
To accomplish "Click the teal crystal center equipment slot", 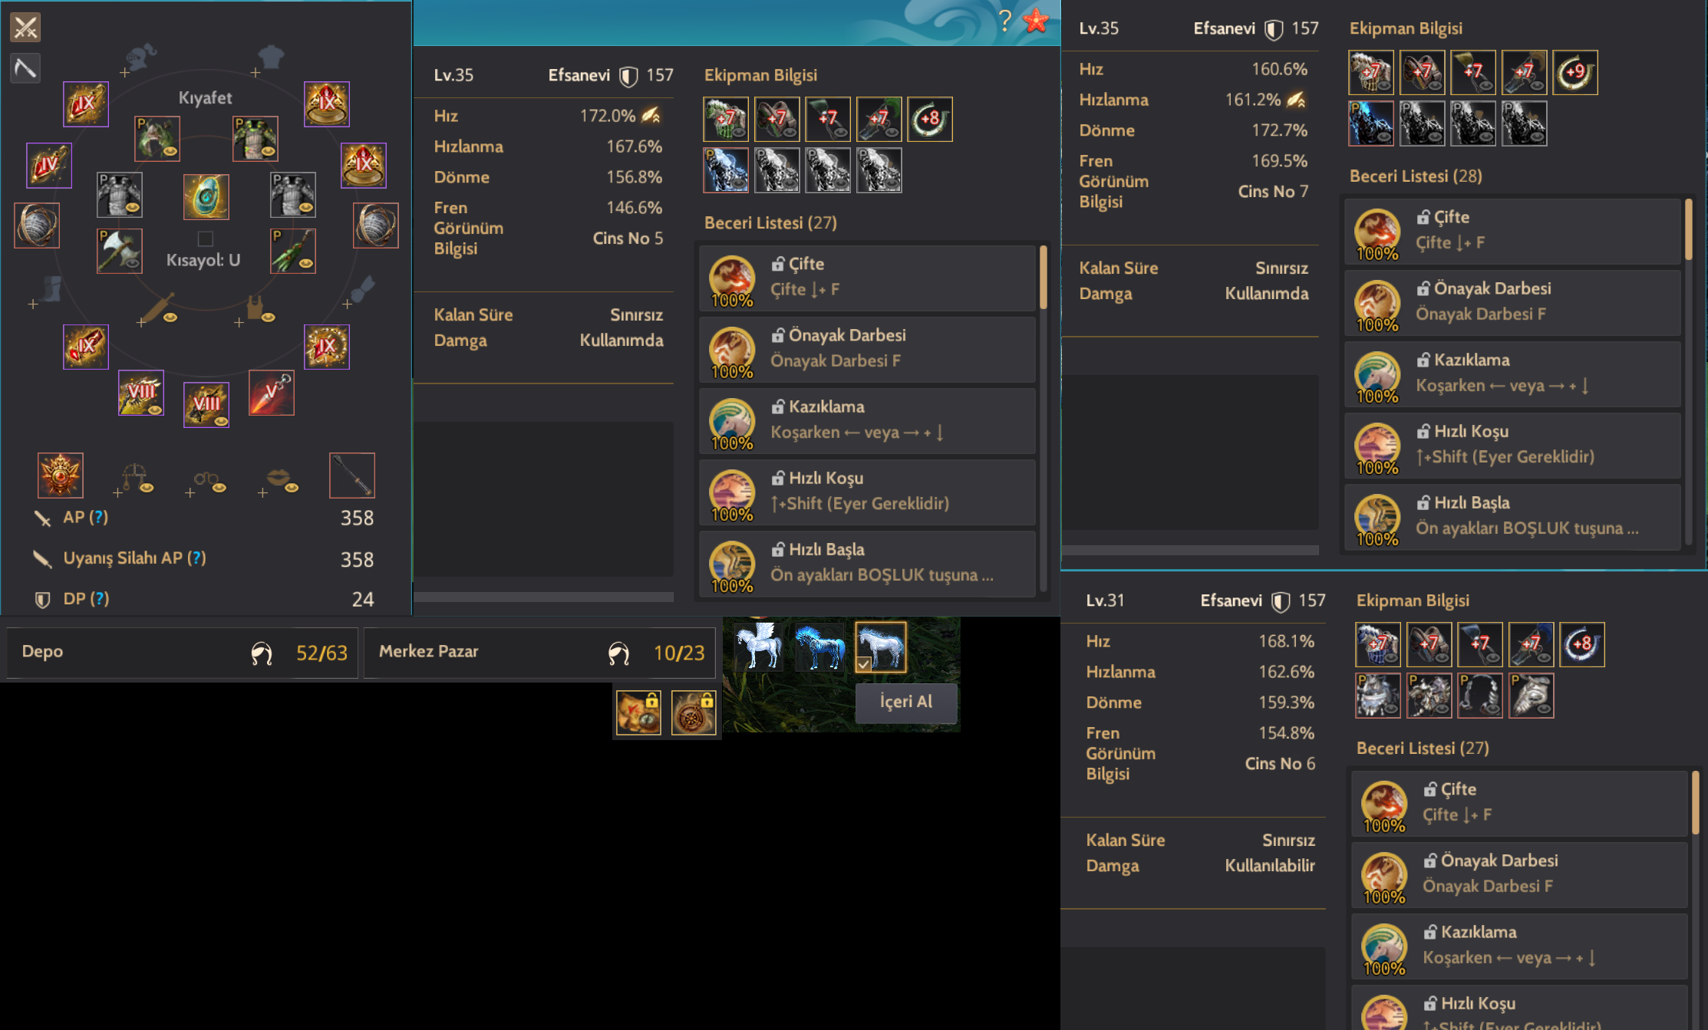I will point(206,196).
